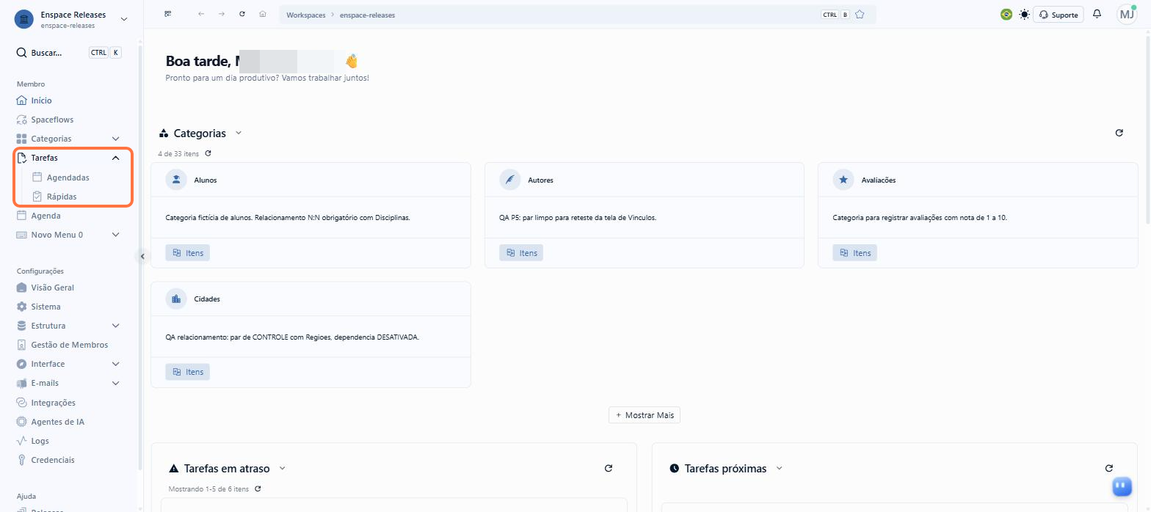Open the Buscar search field
Screen dimensions: 1151x512
[x=68, y=53]
